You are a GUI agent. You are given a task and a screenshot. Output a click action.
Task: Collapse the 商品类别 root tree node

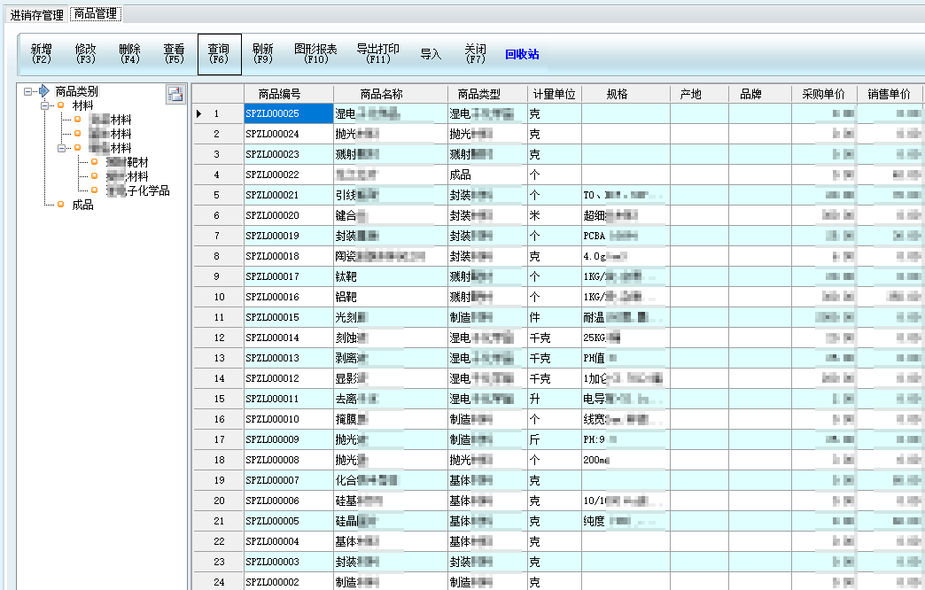click(x=29, y=91)
